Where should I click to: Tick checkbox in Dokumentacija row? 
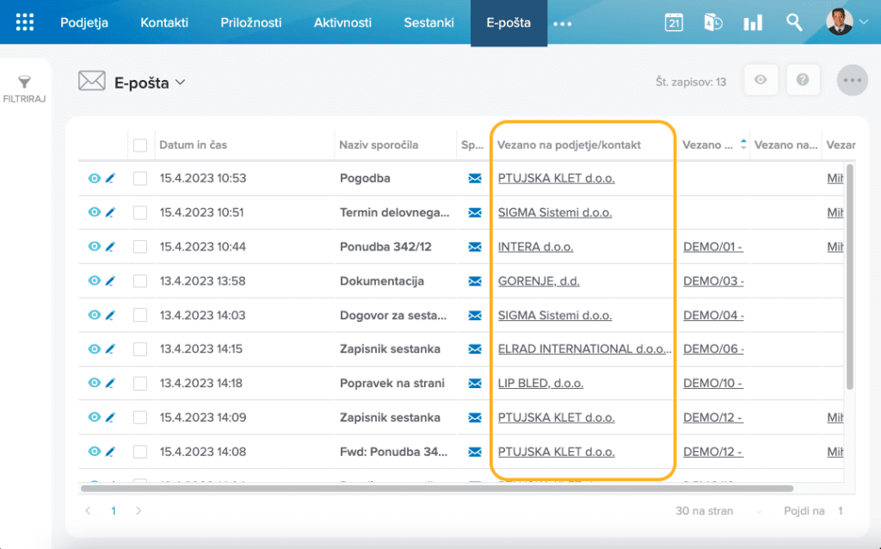pyautogui.click(x=140, y=281)
